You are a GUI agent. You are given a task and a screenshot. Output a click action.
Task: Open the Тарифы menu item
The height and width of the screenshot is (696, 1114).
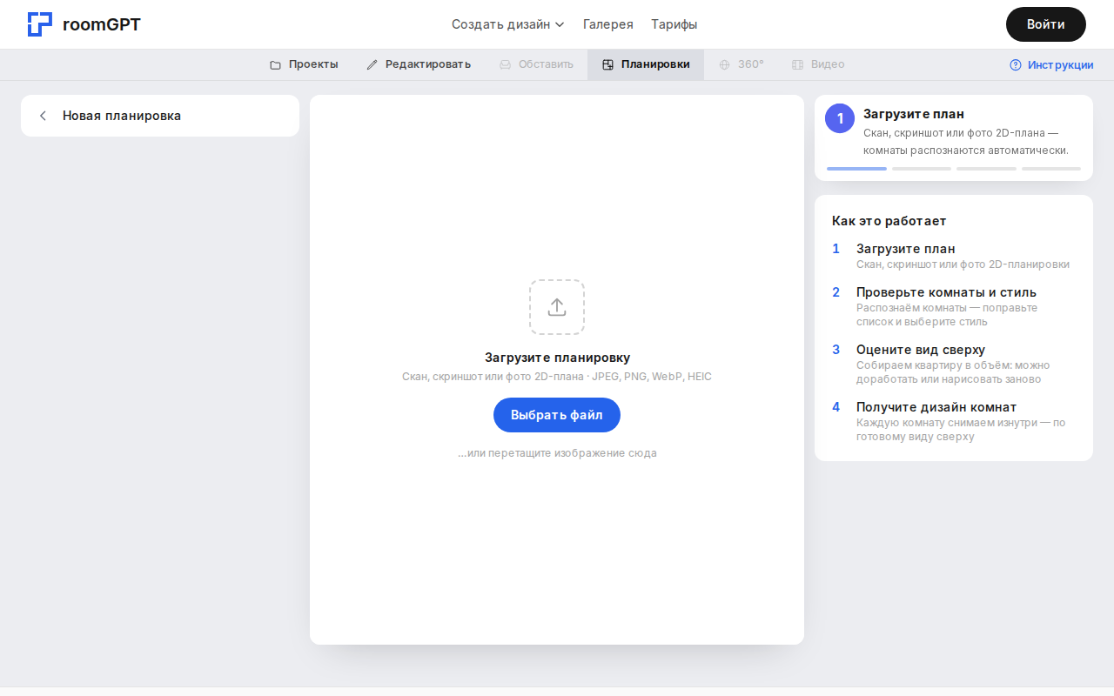[x=674, y=24]
